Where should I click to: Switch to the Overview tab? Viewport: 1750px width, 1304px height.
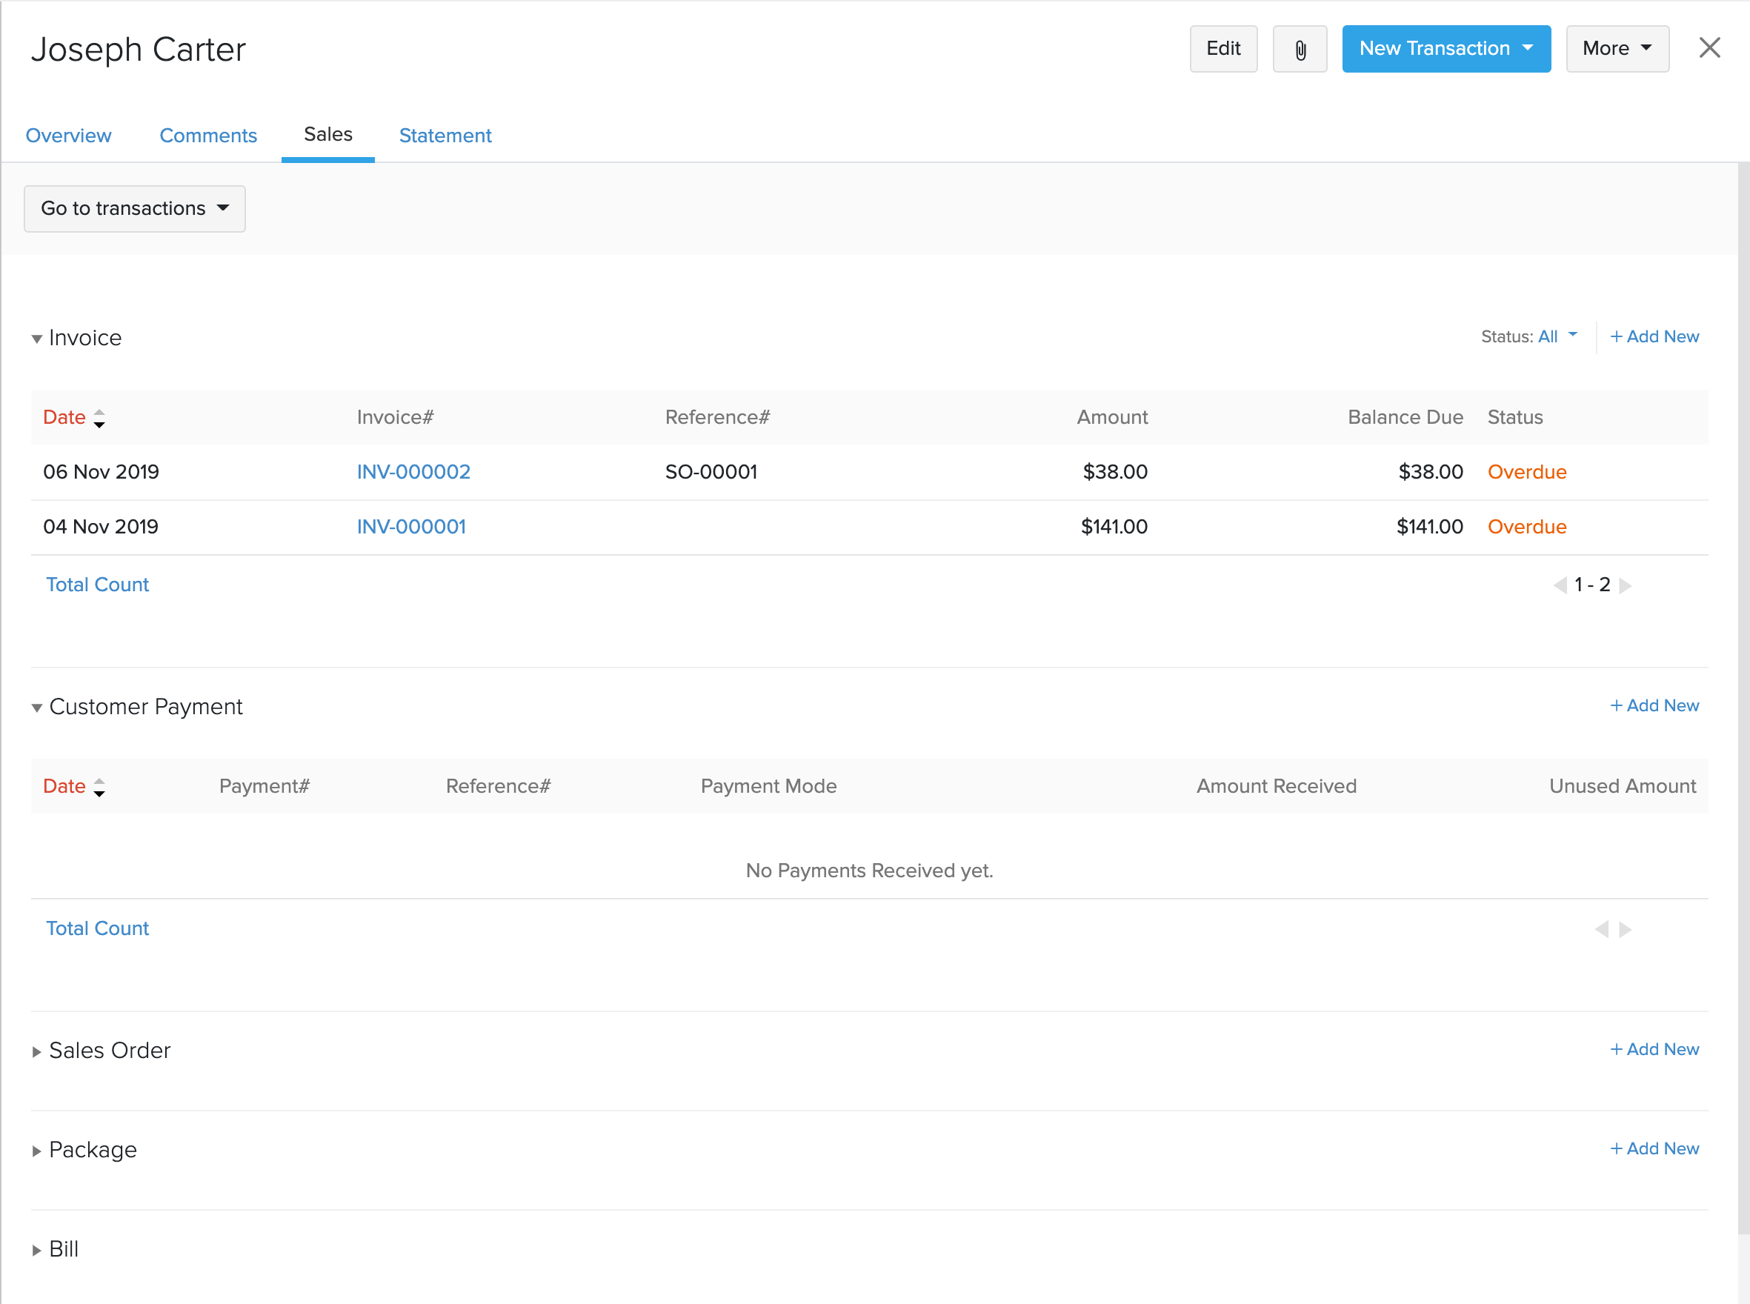tap(68, 136)
